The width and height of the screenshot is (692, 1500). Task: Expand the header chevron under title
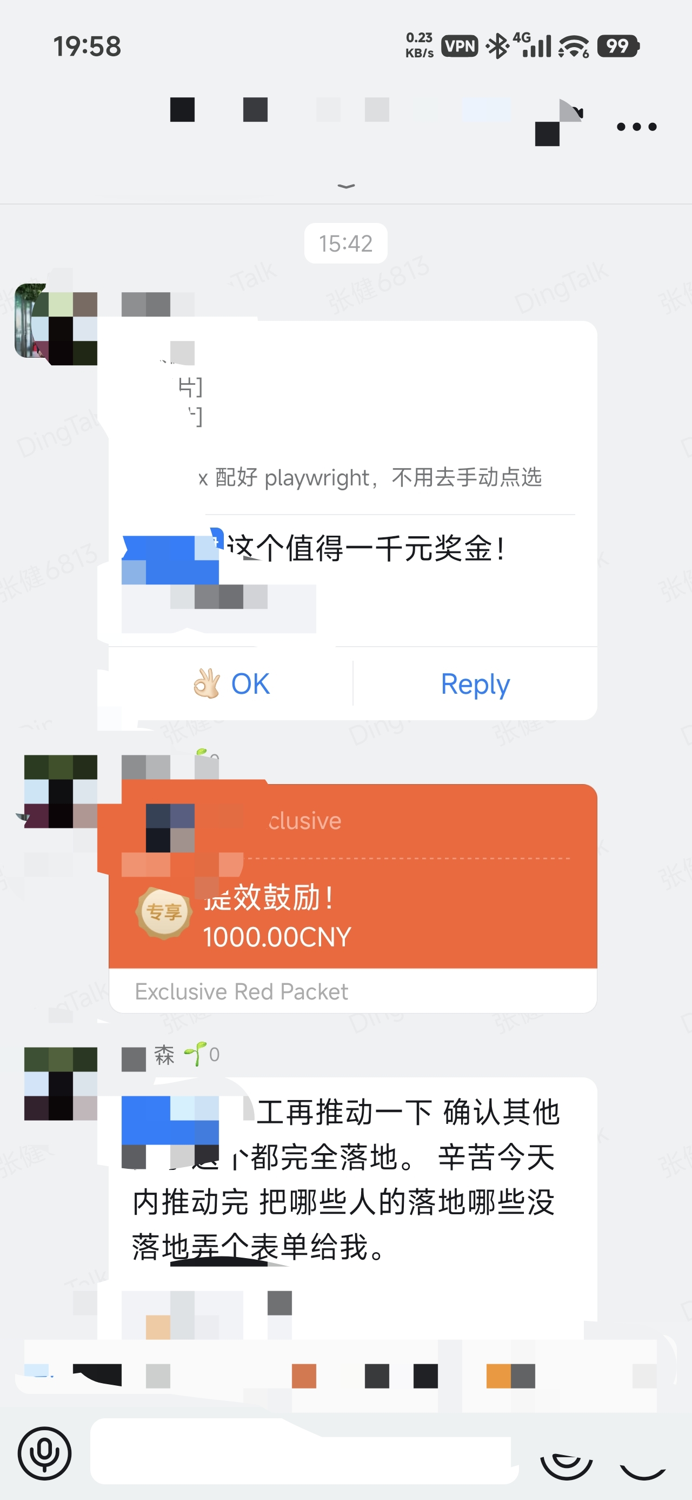coord(345,186)
